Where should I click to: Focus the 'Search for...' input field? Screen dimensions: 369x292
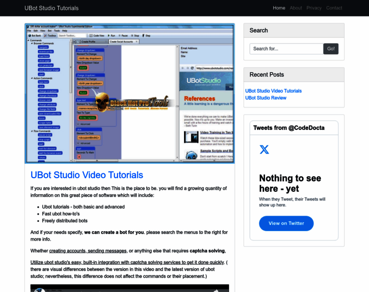click(286, 49)
